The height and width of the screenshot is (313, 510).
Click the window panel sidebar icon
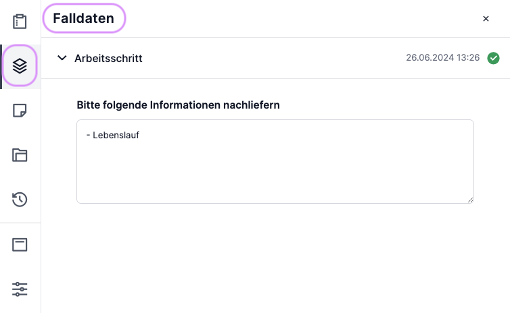20,245
